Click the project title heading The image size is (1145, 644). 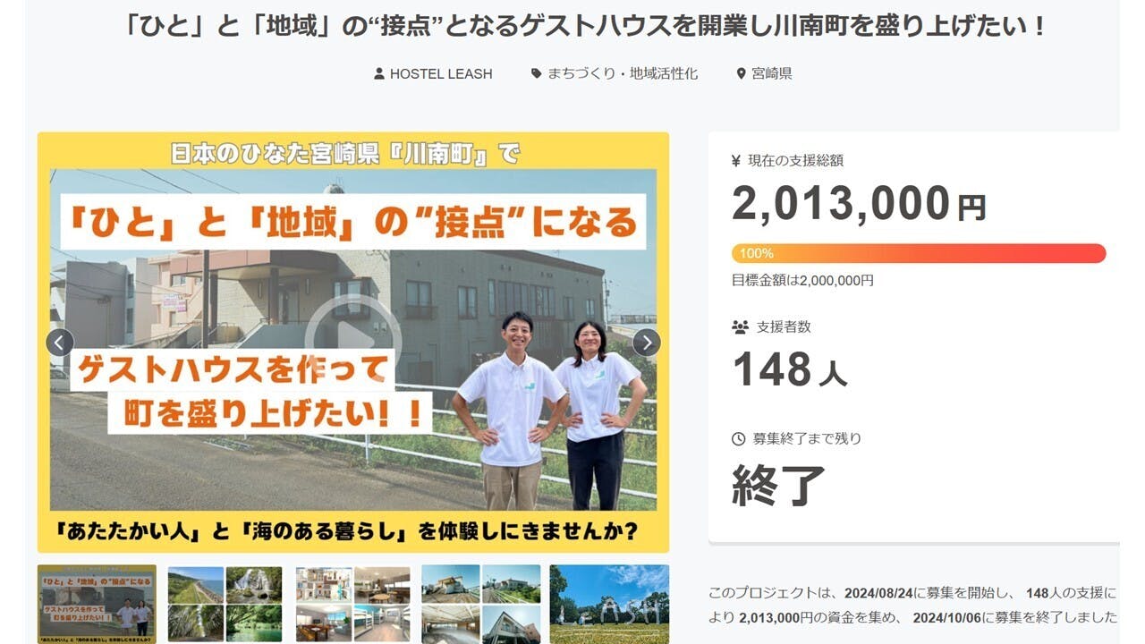585,26
